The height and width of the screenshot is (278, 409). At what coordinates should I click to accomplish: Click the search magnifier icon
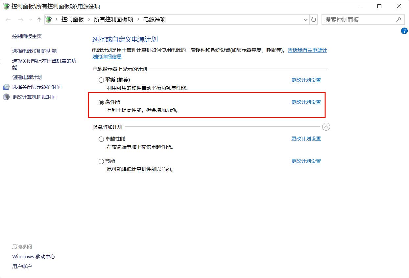pos(398,20)
